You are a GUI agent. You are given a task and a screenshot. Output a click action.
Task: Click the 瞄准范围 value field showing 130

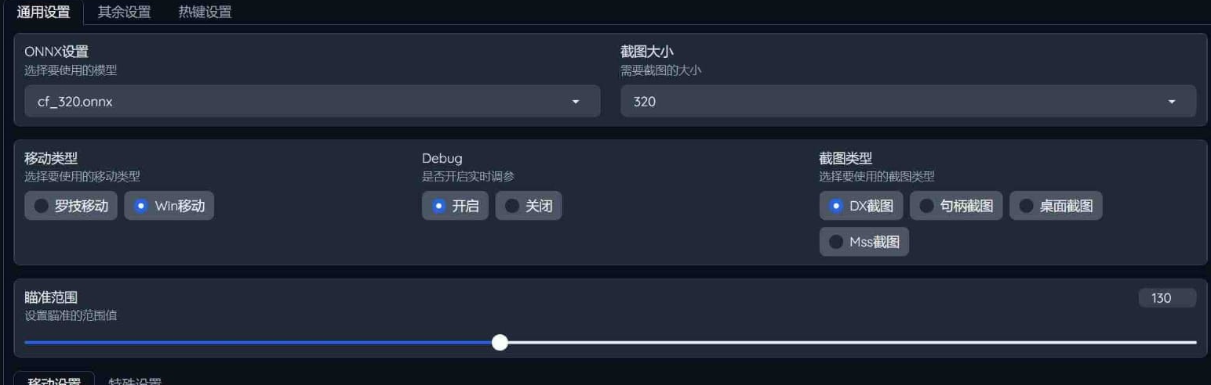pos(1167,298)
